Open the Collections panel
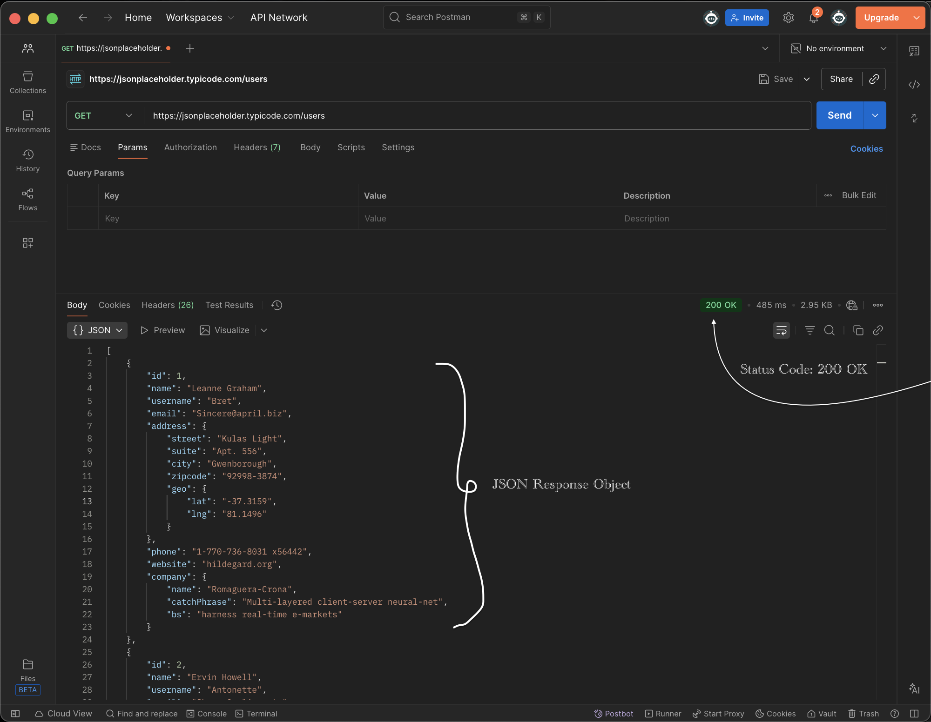The image size is (931, 722). (27, 82)
